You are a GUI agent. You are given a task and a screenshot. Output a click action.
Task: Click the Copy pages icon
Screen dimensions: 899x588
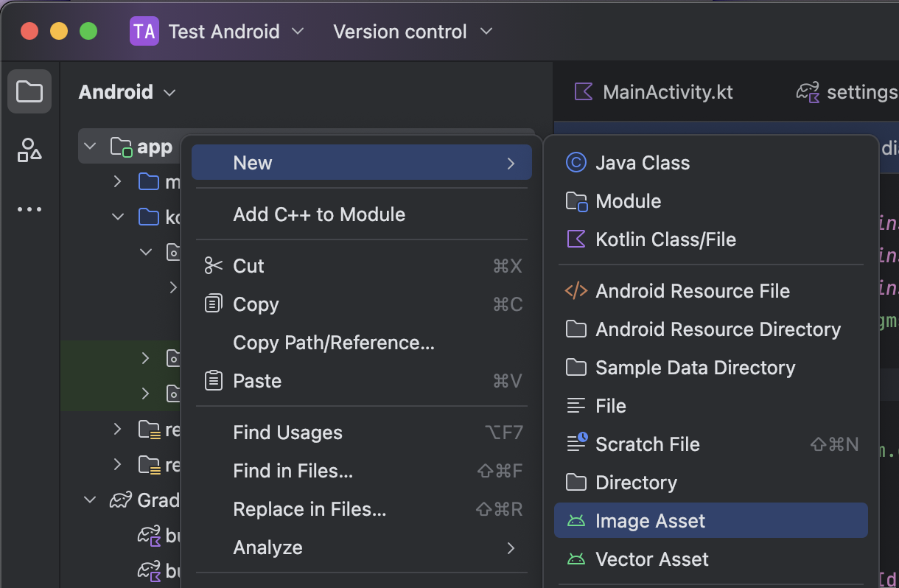click(214, 304)
